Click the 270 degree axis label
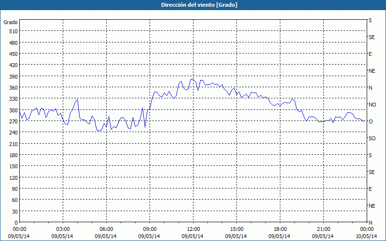Viewport: 386px width, 241px height. [14, 122]
